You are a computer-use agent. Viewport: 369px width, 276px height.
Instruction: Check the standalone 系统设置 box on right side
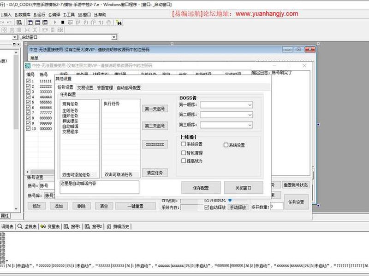tap(226, 145)
